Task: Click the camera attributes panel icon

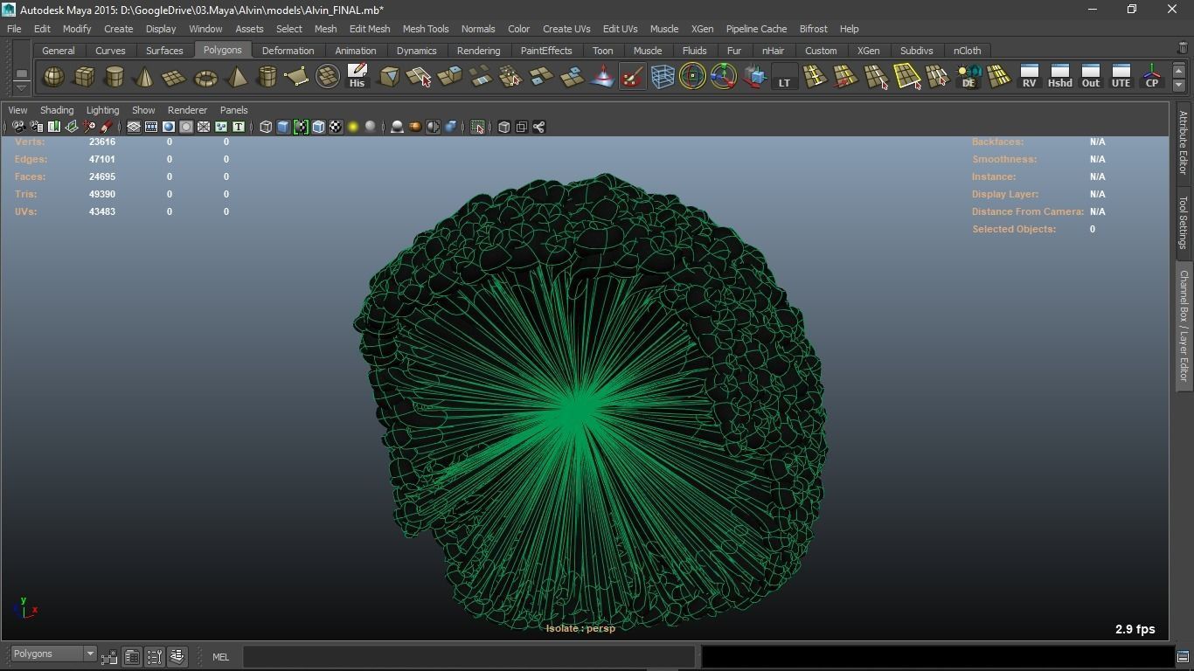Action: [36, 128]
